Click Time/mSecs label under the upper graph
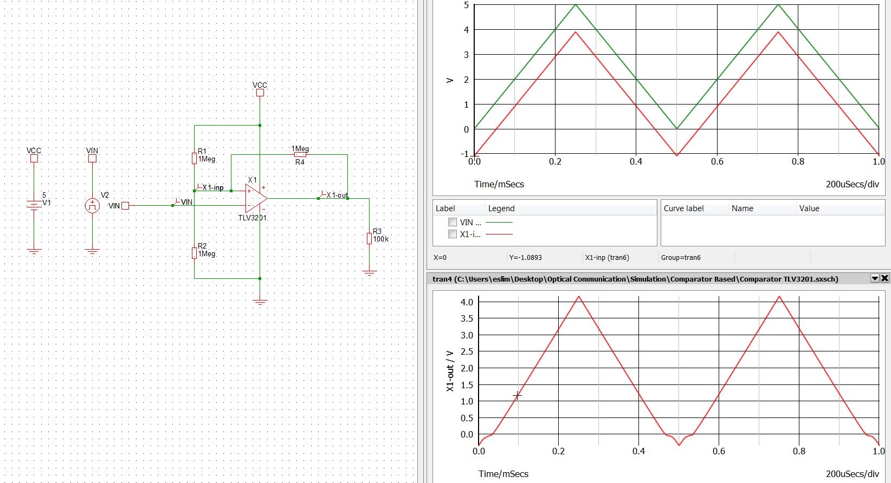Viewport: 891px width, 483px height. [499, 184]
